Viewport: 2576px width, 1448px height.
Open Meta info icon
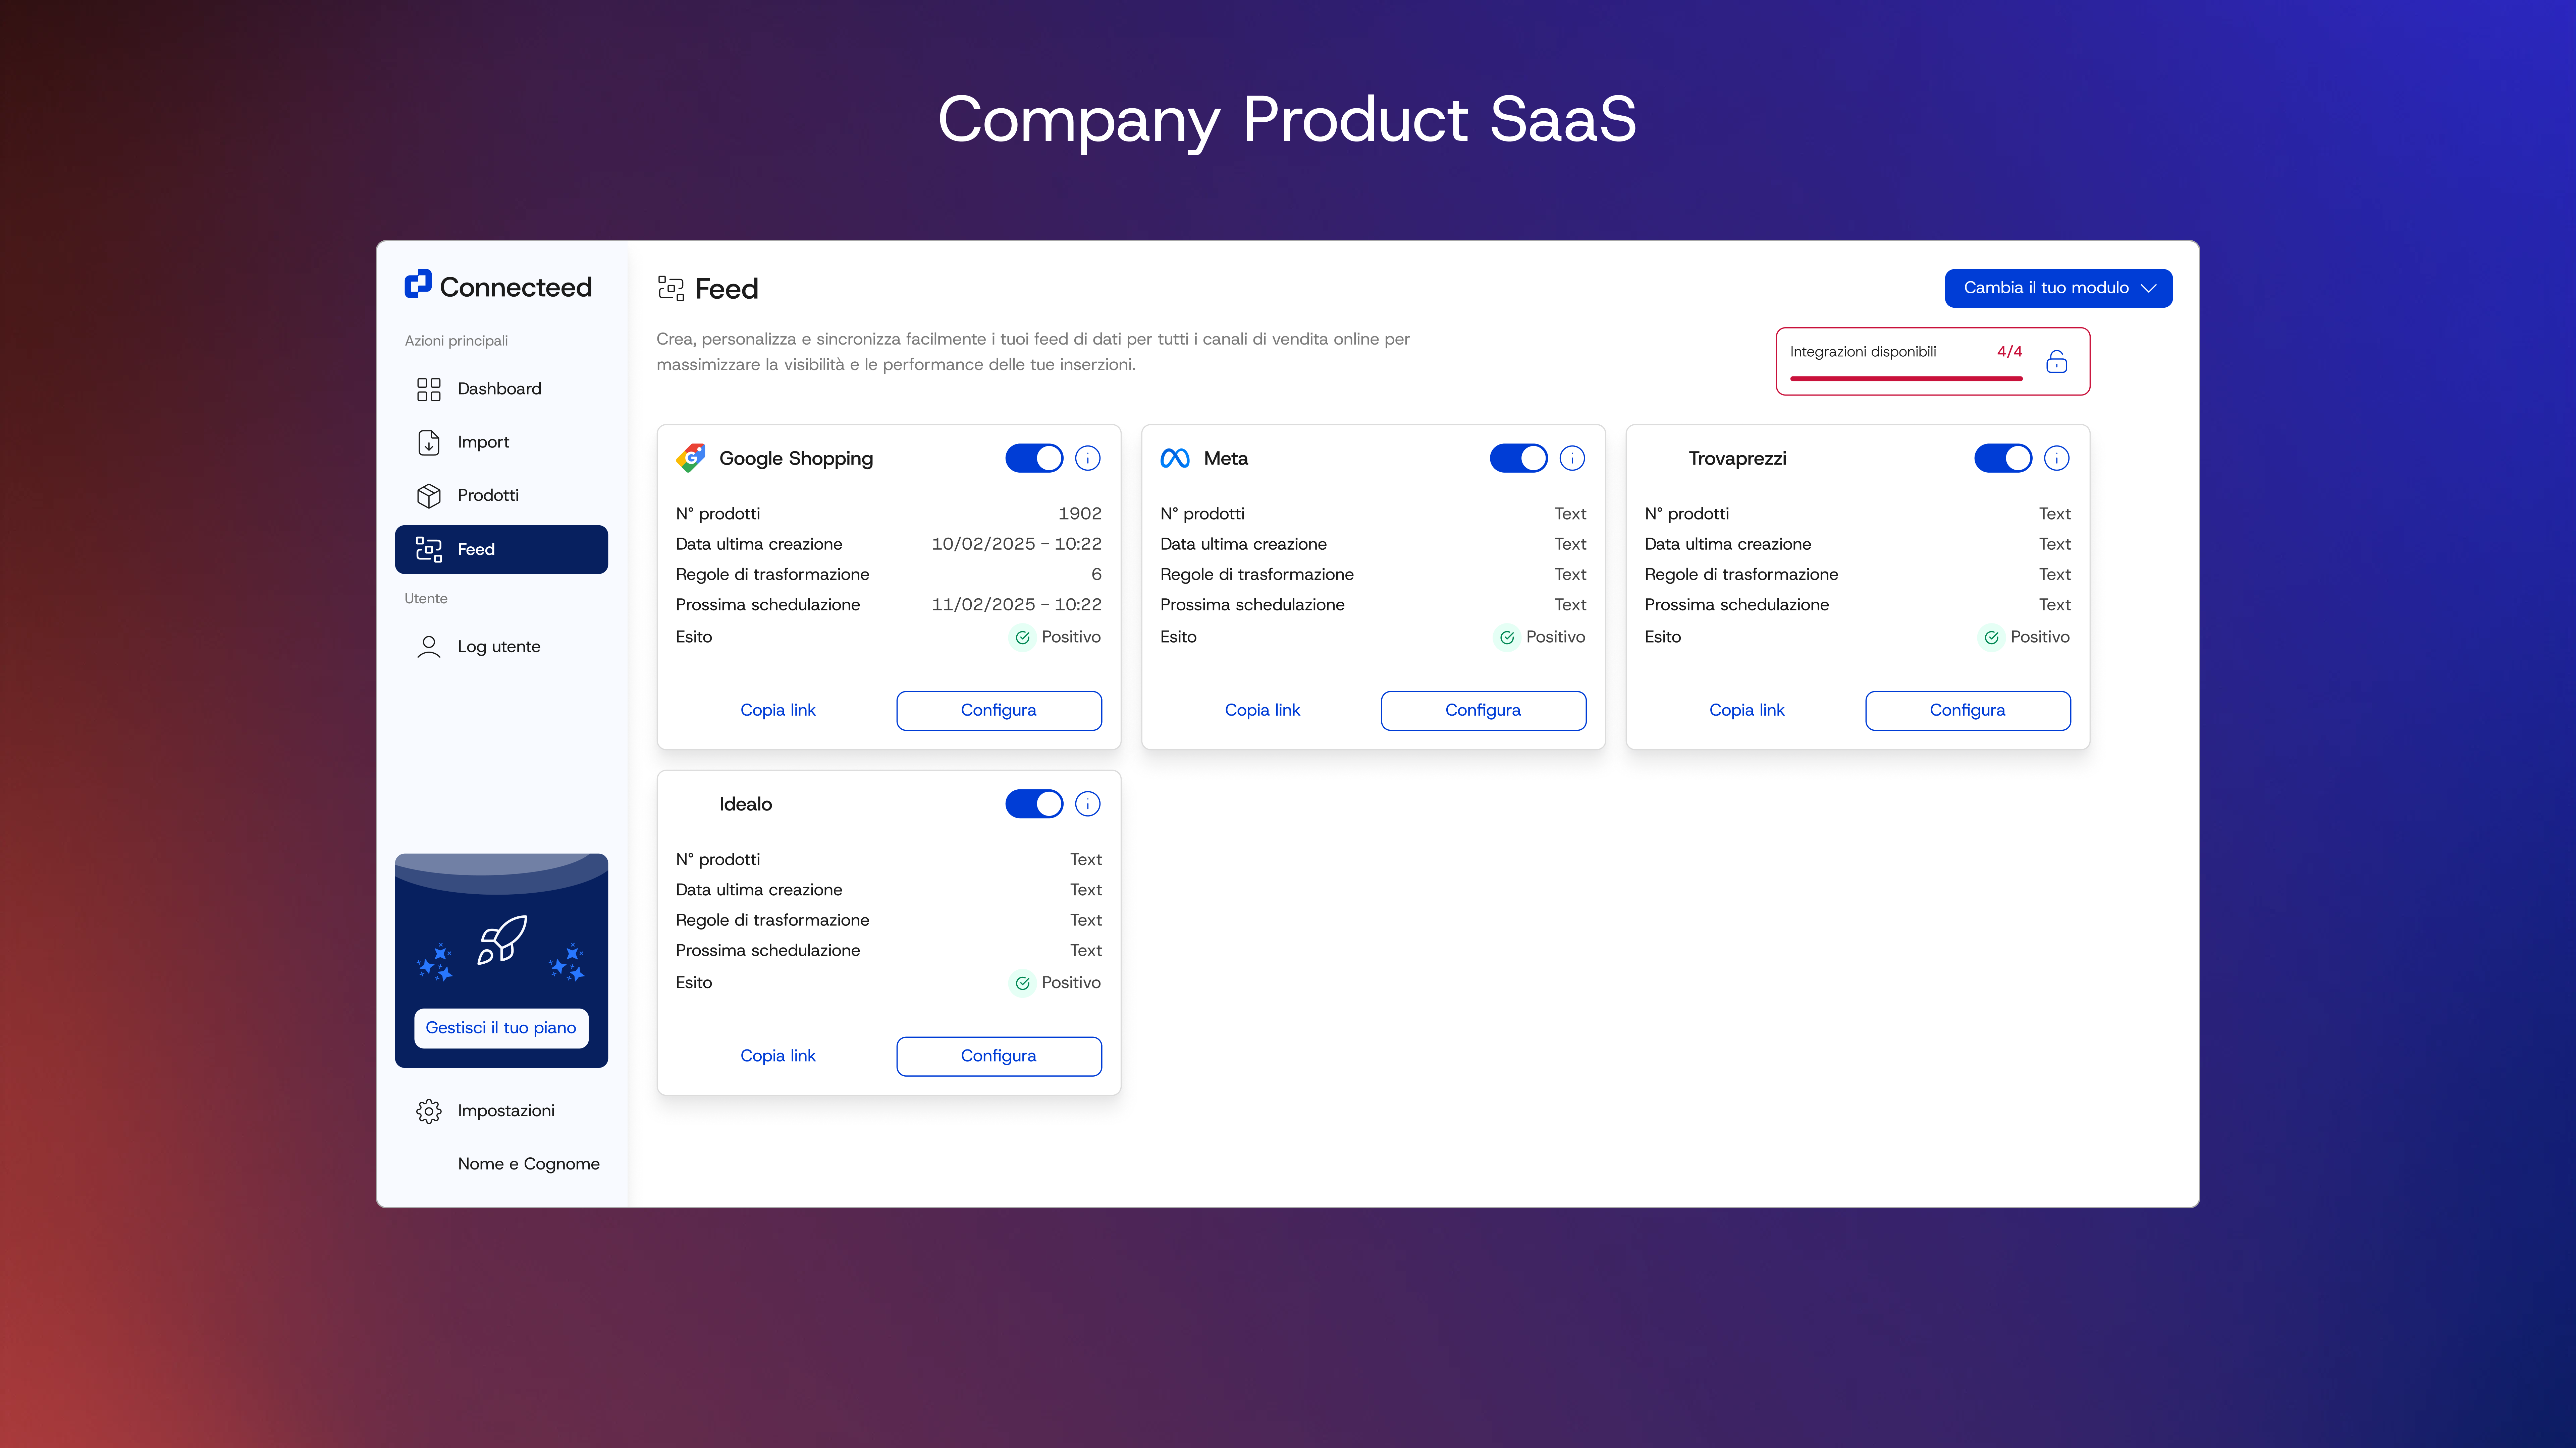1572,459
